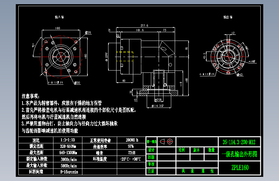Image resolution: width=279 pixels, height=181 pixels.
Task: Click the 速比 table cell
Action: tap(36, 140)
